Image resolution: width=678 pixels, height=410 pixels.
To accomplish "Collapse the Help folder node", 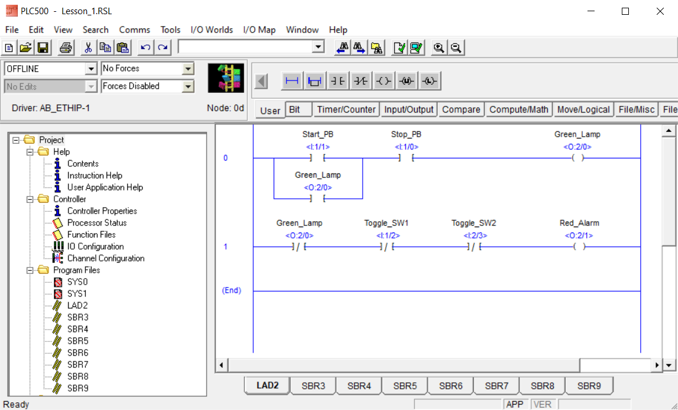I will pos(30,152).
